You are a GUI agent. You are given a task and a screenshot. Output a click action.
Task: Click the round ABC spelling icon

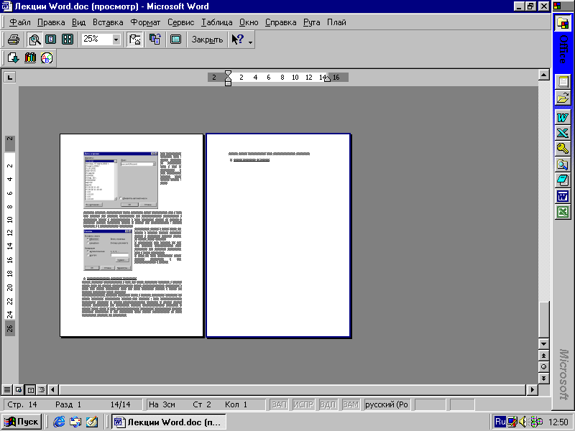click(x=47, y=58)
